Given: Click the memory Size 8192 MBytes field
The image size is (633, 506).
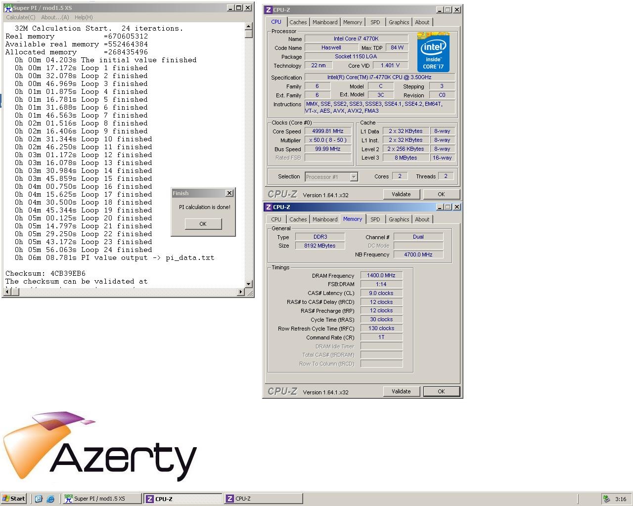Looking at the screenshot, I should click(320, 246).
